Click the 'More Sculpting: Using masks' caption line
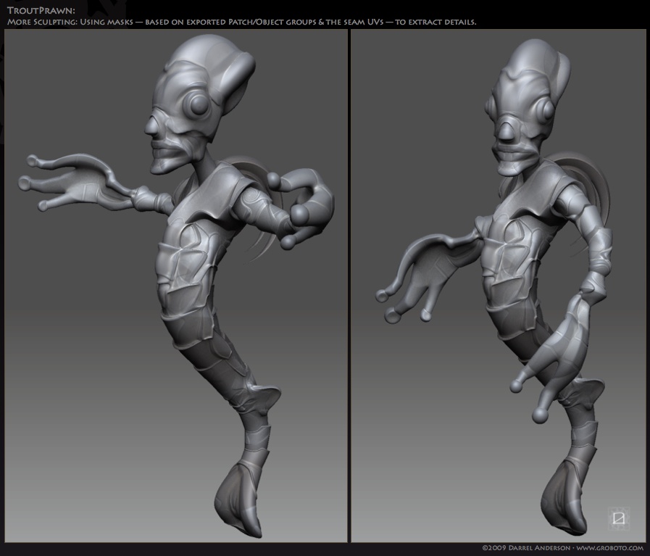The image size is (650, 556). point(242,22)
